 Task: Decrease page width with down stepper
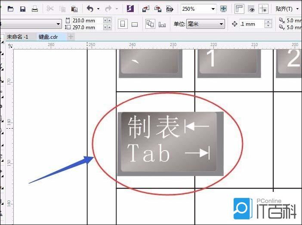105,20
